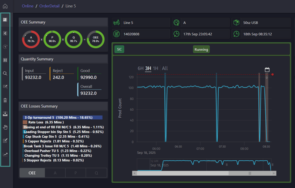This screenshot has width=295, height=188.
Task: Switch chart range to 1H
Action: tap(155, 68)
